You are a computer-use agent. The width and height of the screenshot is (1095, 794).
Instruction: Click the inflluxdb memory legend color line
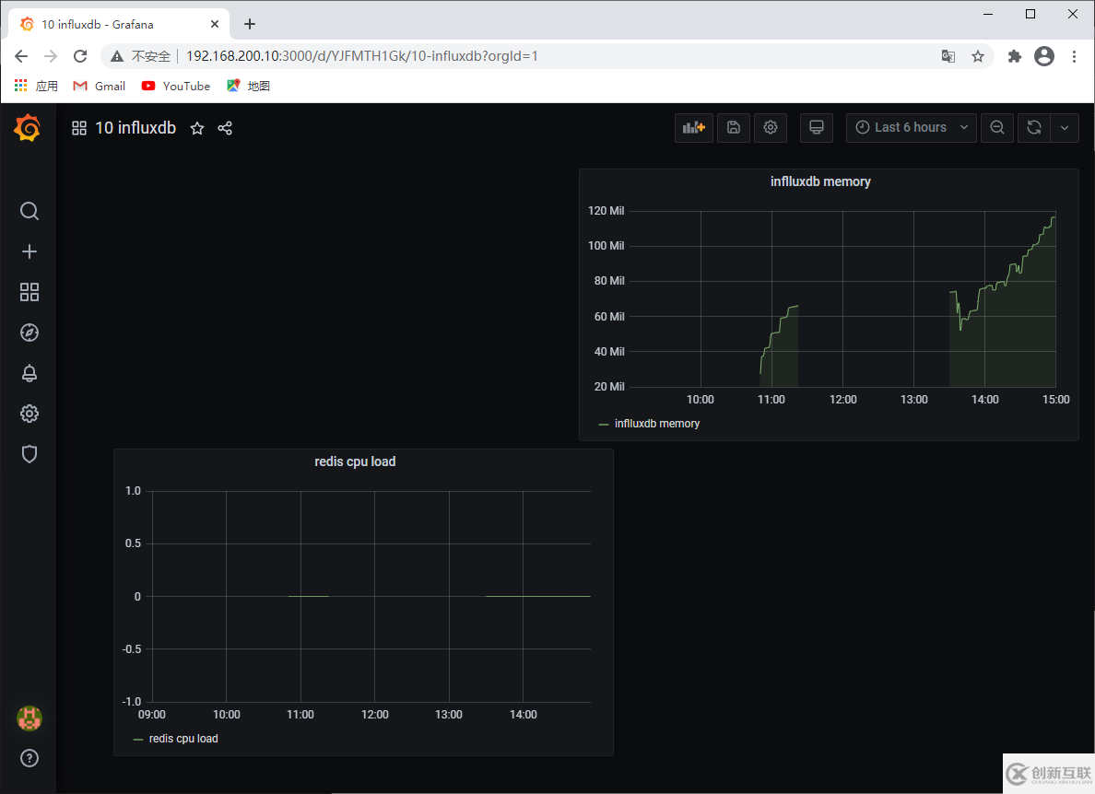[x=604, y=425]
